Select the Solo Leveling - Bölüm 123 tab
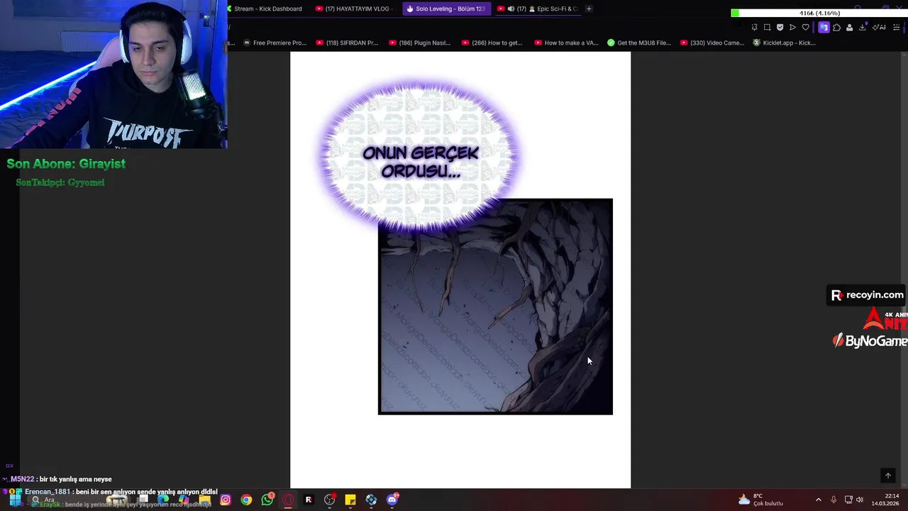 [445, 9]
